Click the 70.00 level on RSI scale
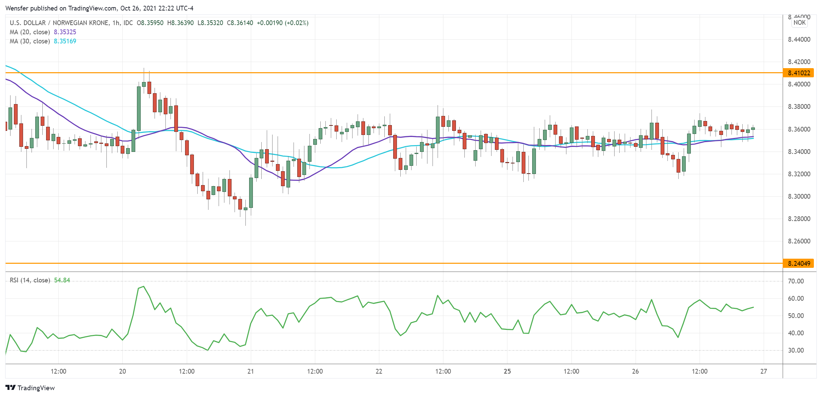Image resolution: width=822 pixels, height=397 pixels. click(x=796, y=281)
